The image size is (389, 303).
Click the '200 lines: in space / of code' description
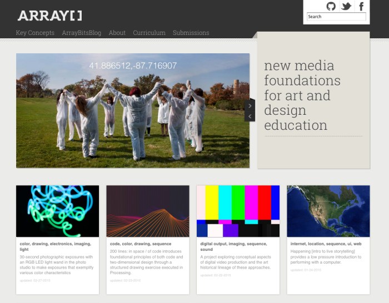[x=146, y=262]
